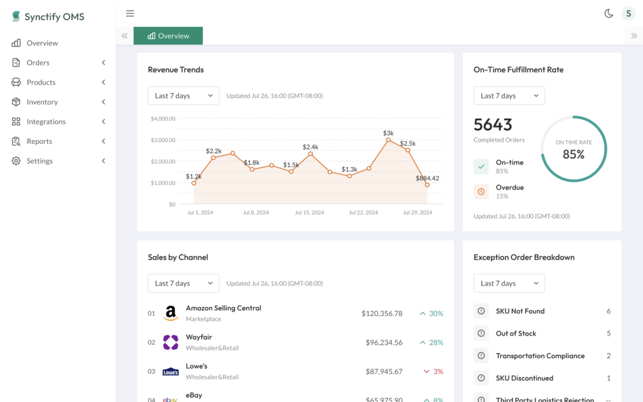Click the Settings gear icon

coord(16,161)
